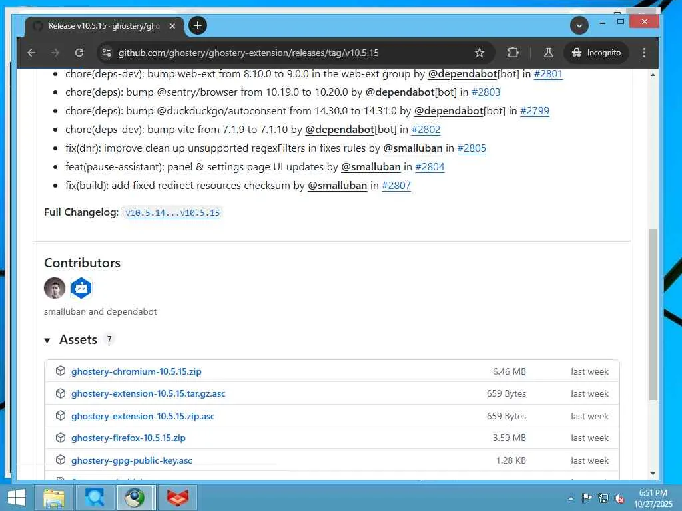Click the Incognito indicator

pos(596,53)
